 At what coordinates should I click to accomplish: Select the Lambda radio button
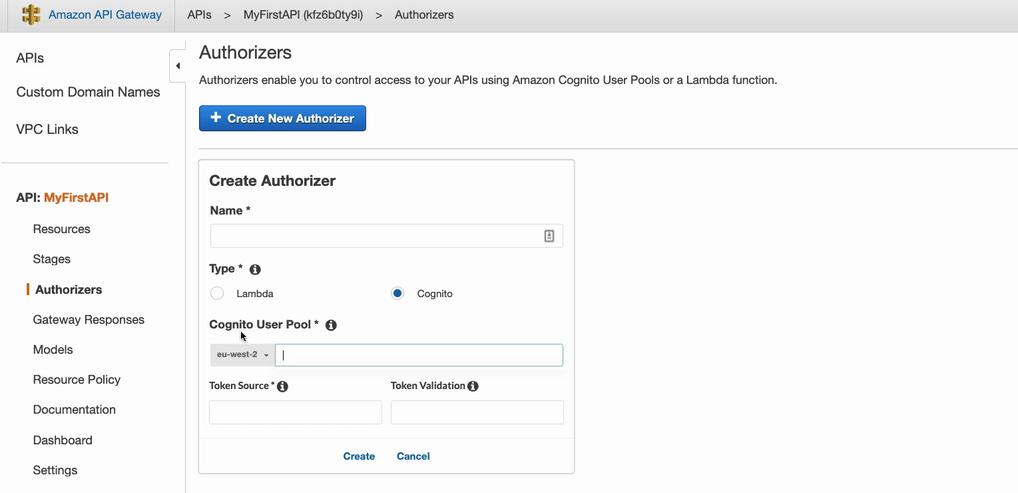point(217,293)
